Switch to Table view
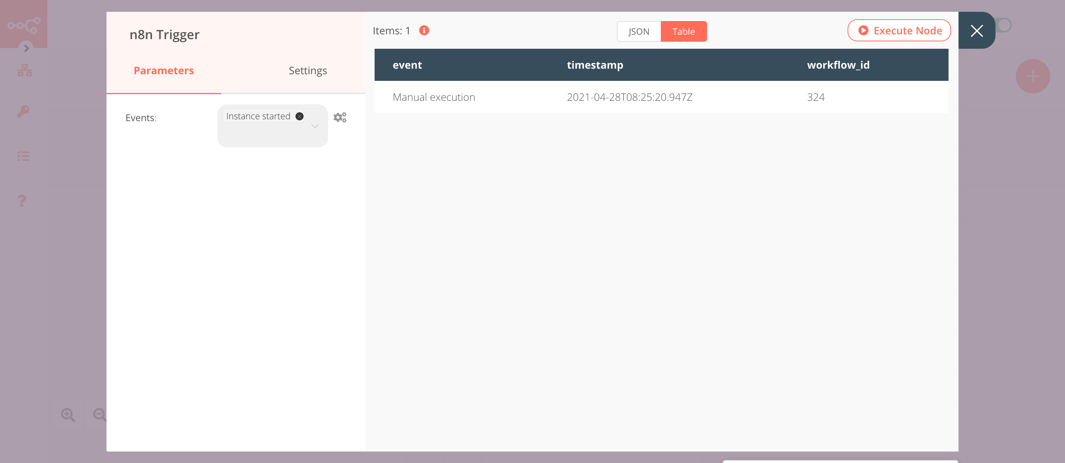Screen dimensions: 1065x463 (683, 31)
